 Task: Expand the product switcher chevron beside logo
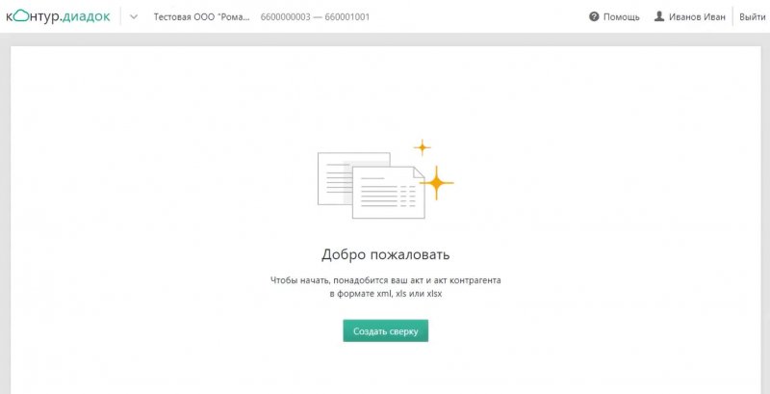tap(133, 17)
